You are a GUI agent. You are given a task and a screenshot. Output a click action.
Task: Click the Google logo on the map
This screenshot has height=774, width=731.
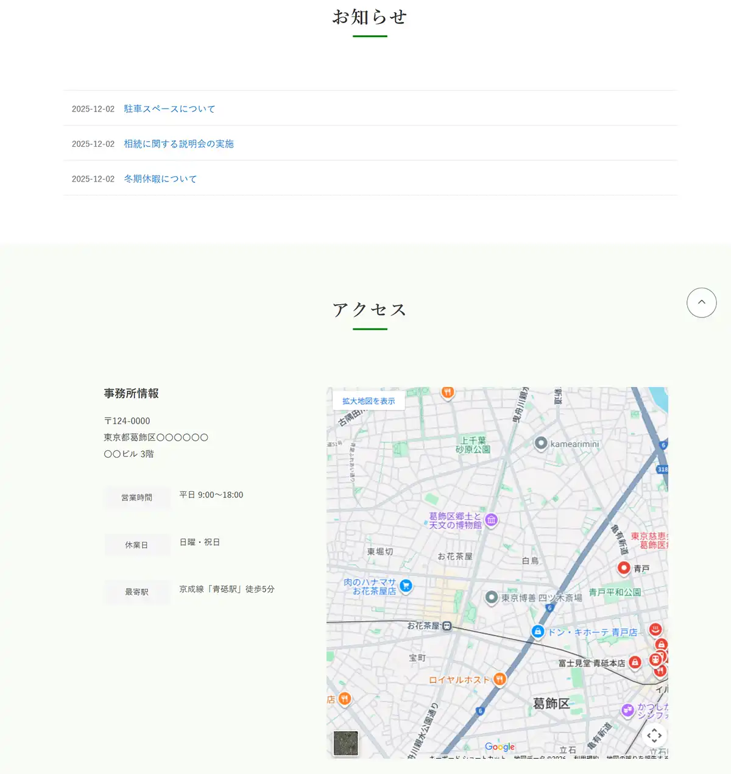click(500, 747)
